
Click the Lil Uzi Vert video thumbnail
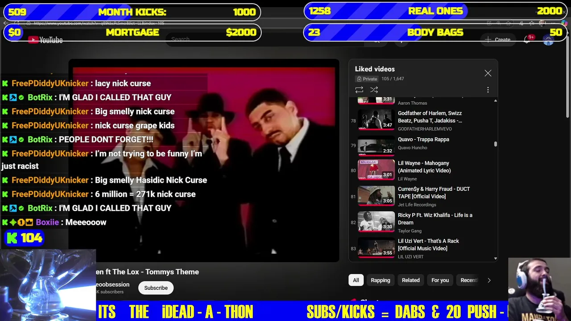[376, 247]
